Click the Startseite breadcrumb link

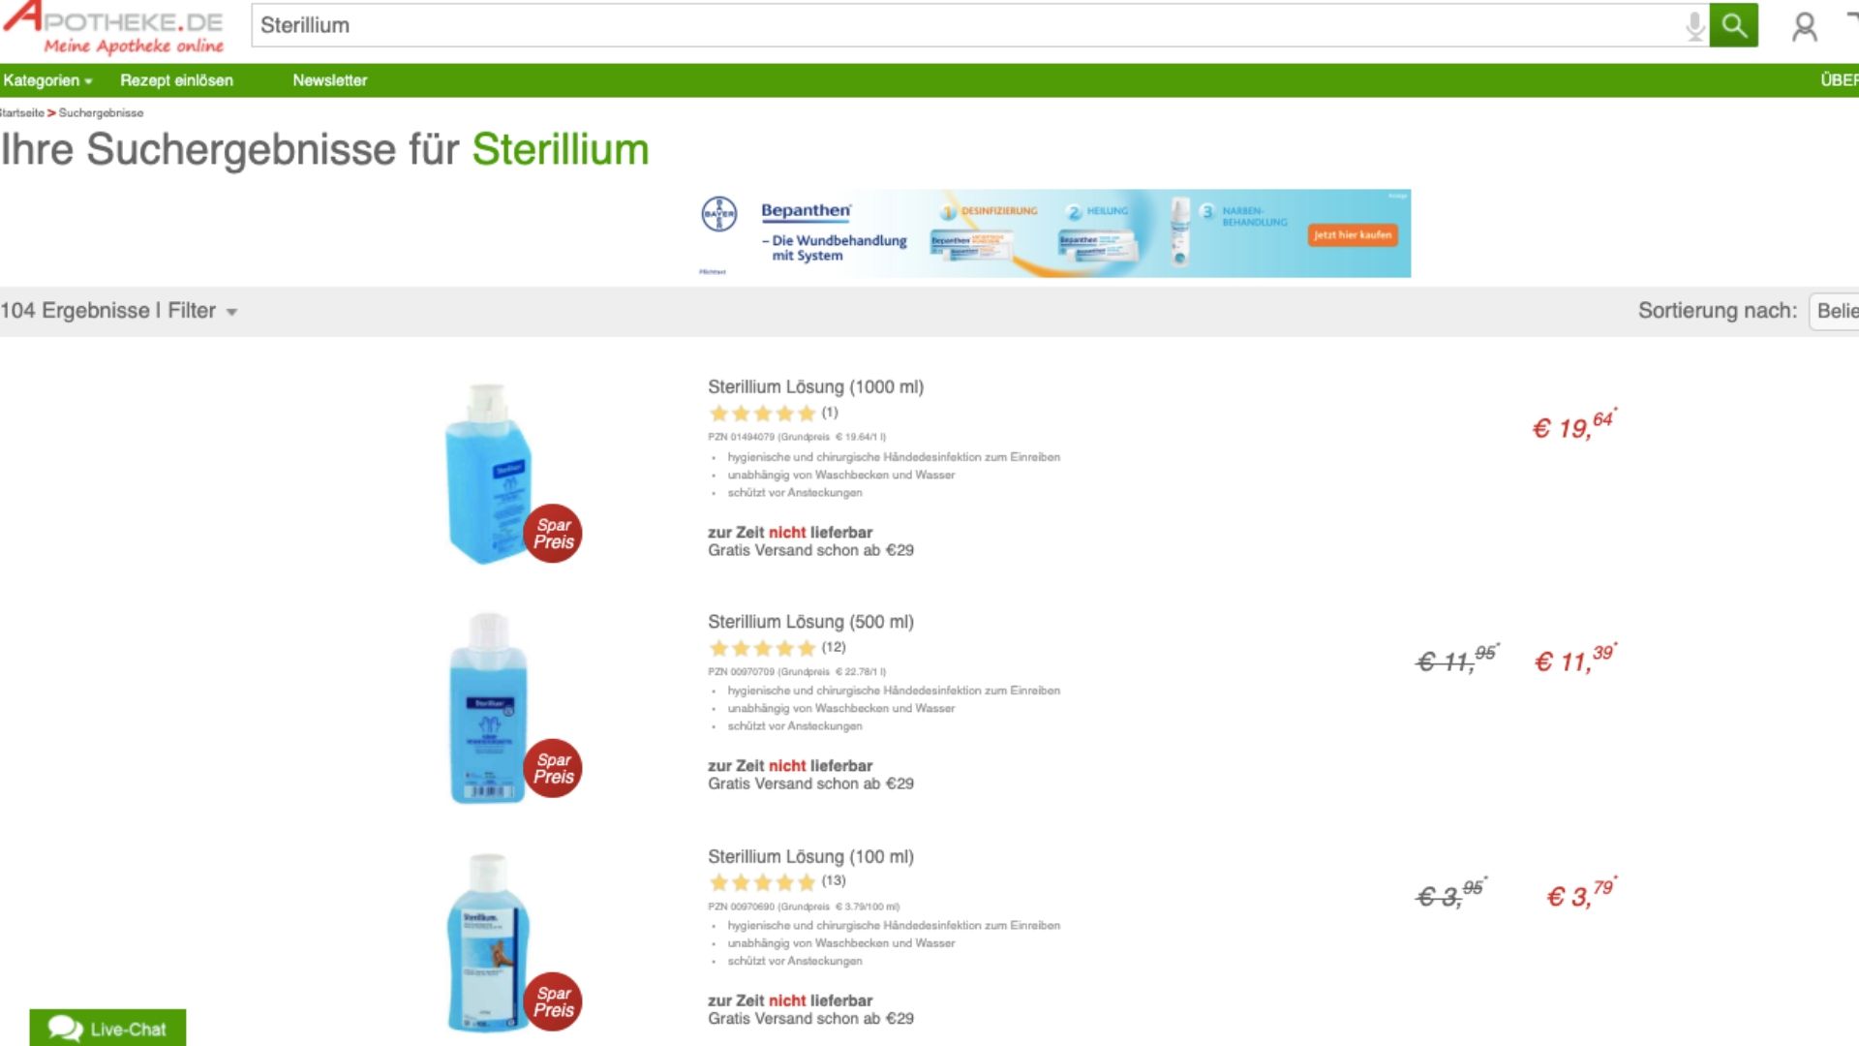click(22, 112)
